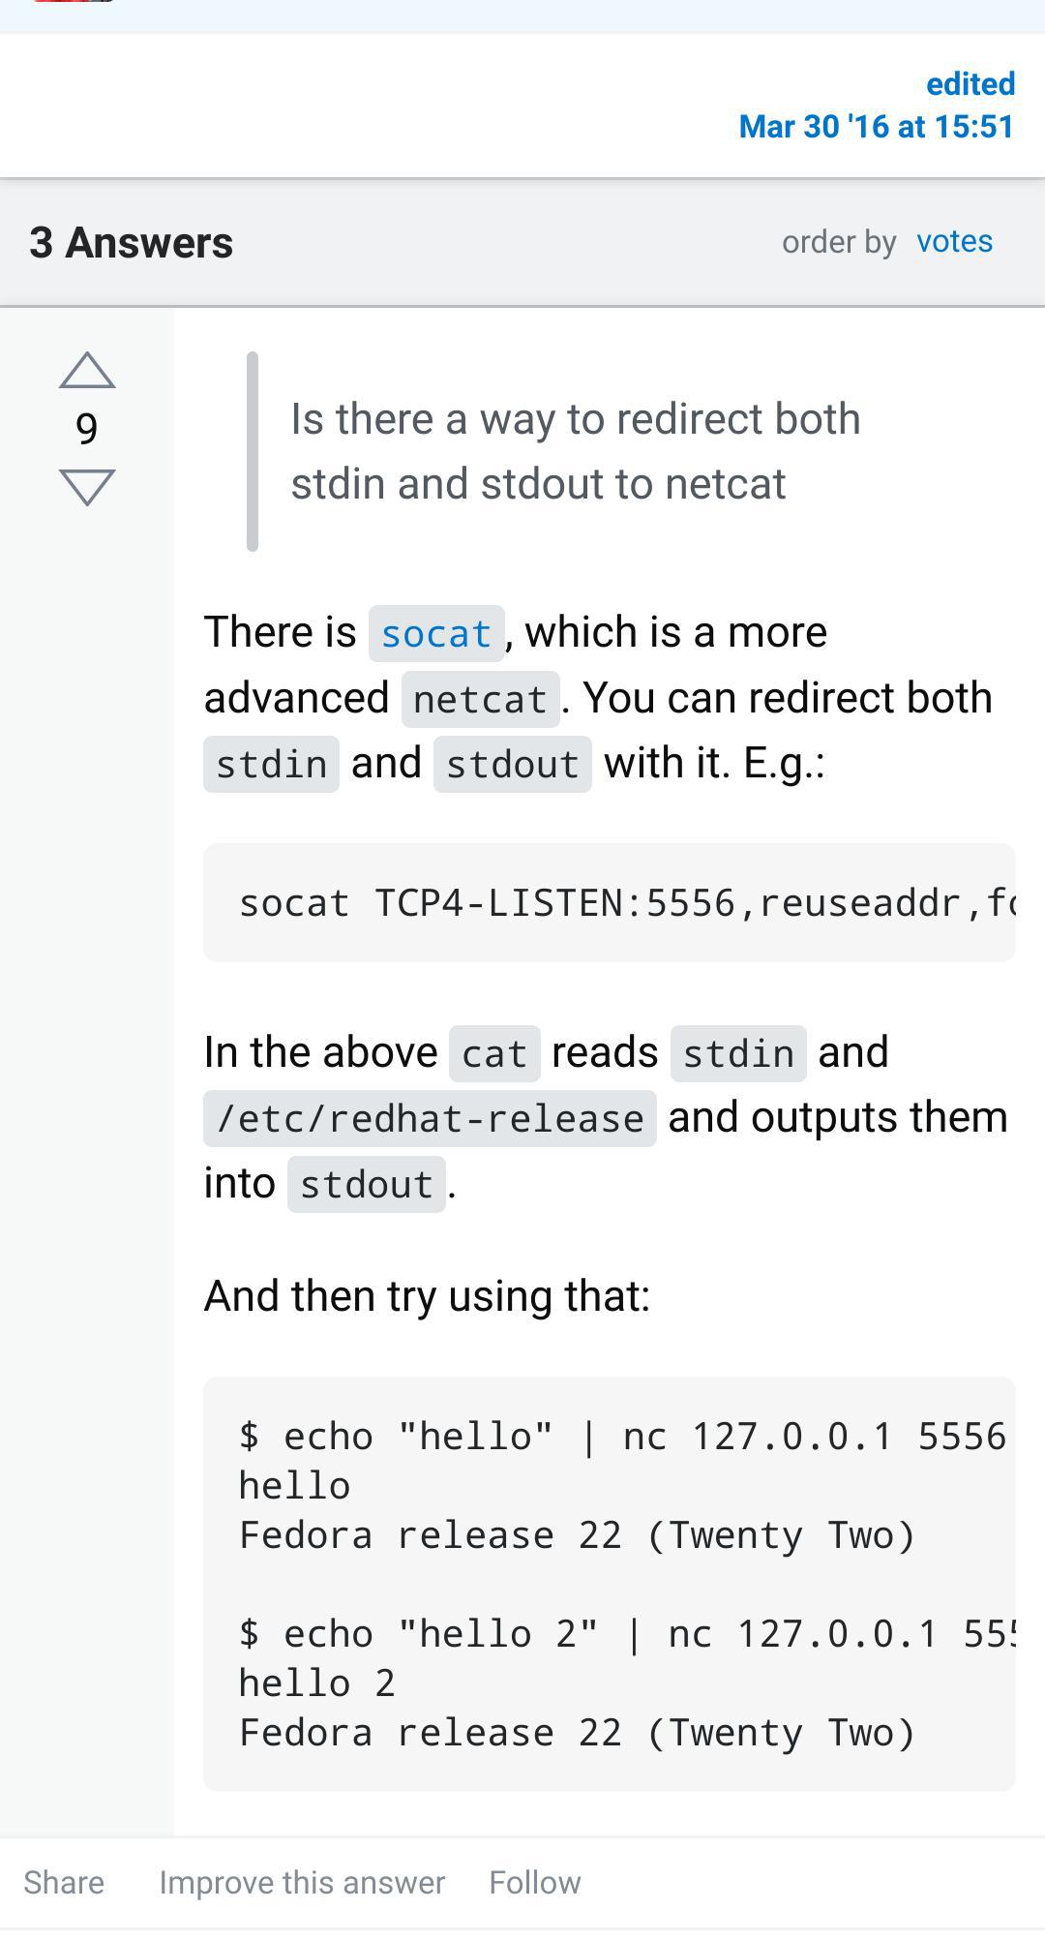Click the quoted question blockquote text
Viewport: 1045px width, 1940px height.
click(575, 451)
